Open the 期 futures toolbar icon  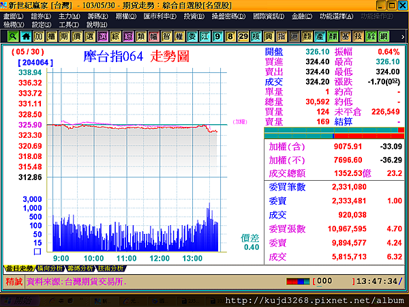coord(64,36)
